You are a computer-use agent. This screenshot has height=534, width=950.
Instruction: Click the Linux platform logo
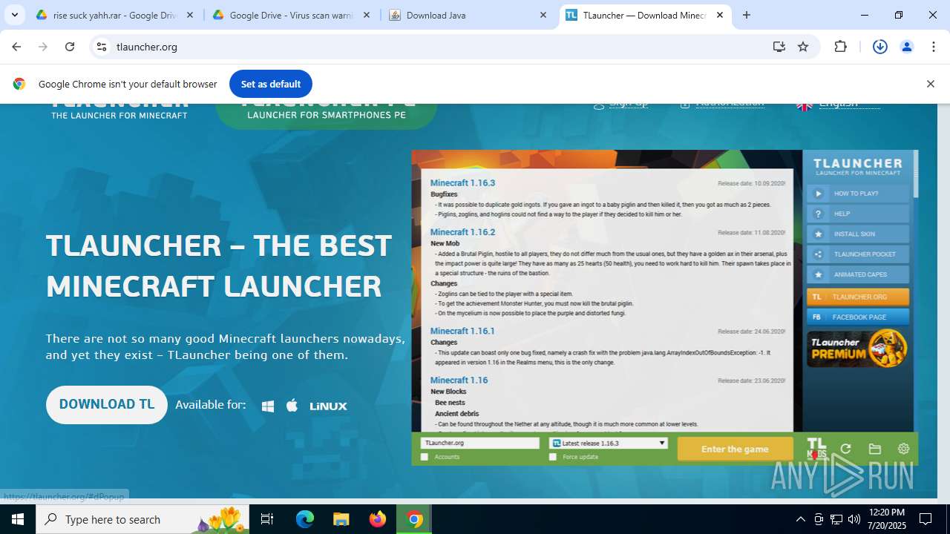[328, 406]
